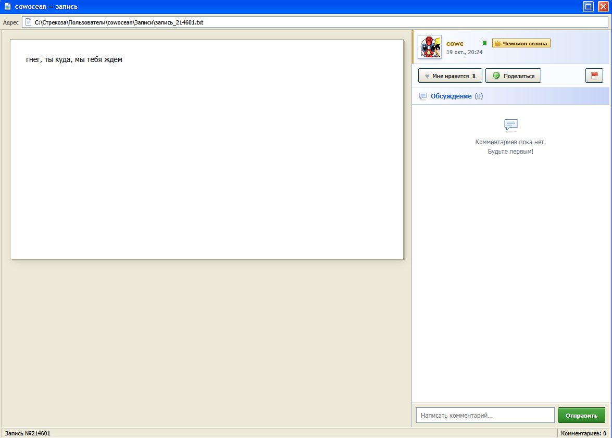Viewport: 612px width, 438px height.
Task: Click the document icon in the title bar
Action: point(7,6)
